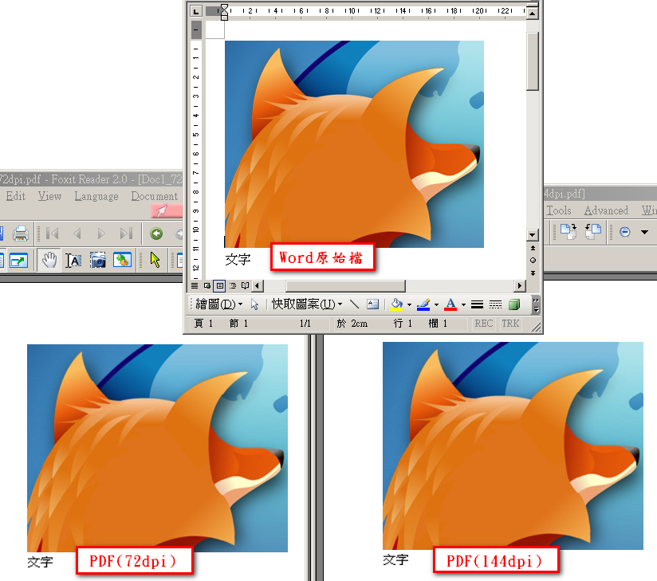The image size is (657, 581).
Task: Click the dash style icon in Word
Action: click(495, 304)
